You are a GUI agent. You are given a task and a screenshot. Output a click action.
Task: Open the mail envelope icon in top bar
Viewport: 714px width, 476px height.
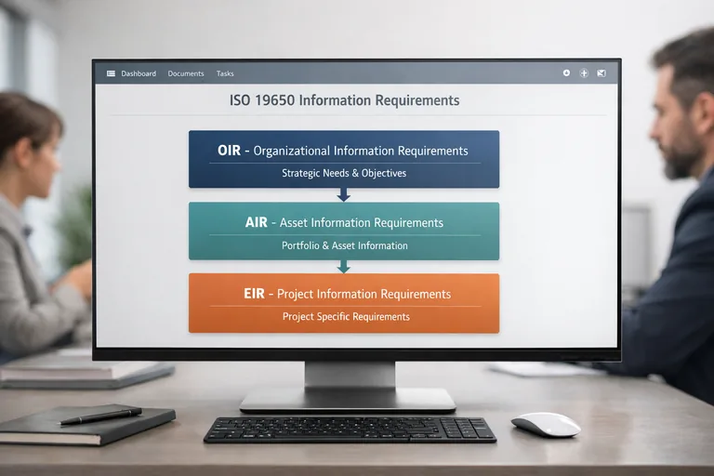602,73
